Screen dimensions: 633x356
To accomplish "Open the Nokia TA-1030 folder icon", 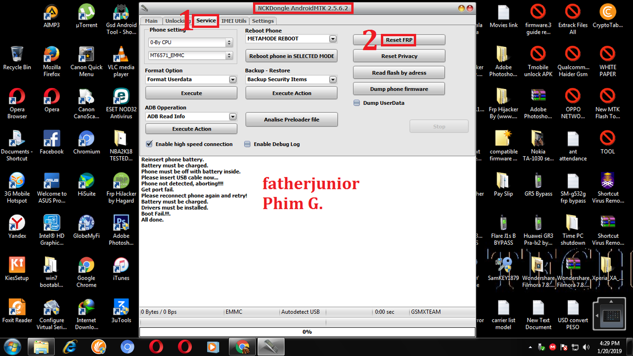I will (538, 146).
